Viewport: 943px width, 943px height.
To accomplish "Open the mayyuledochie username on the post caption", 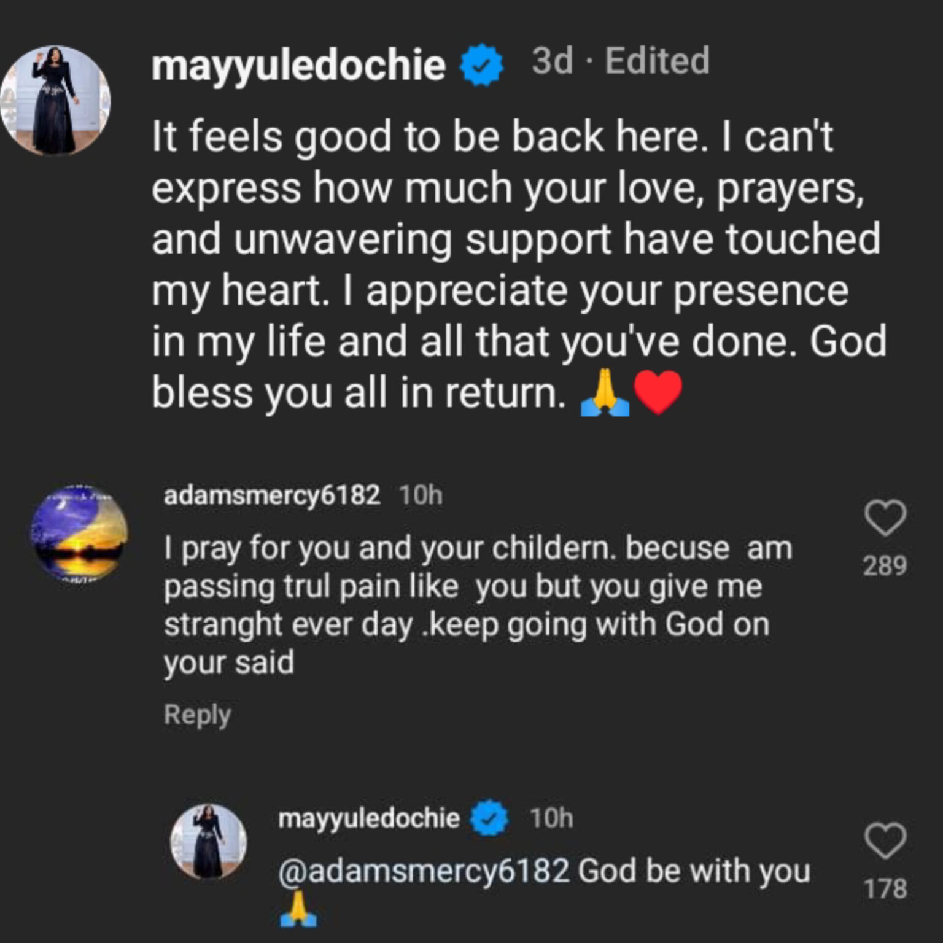I will pyautogui.click(x=298, y=64).
